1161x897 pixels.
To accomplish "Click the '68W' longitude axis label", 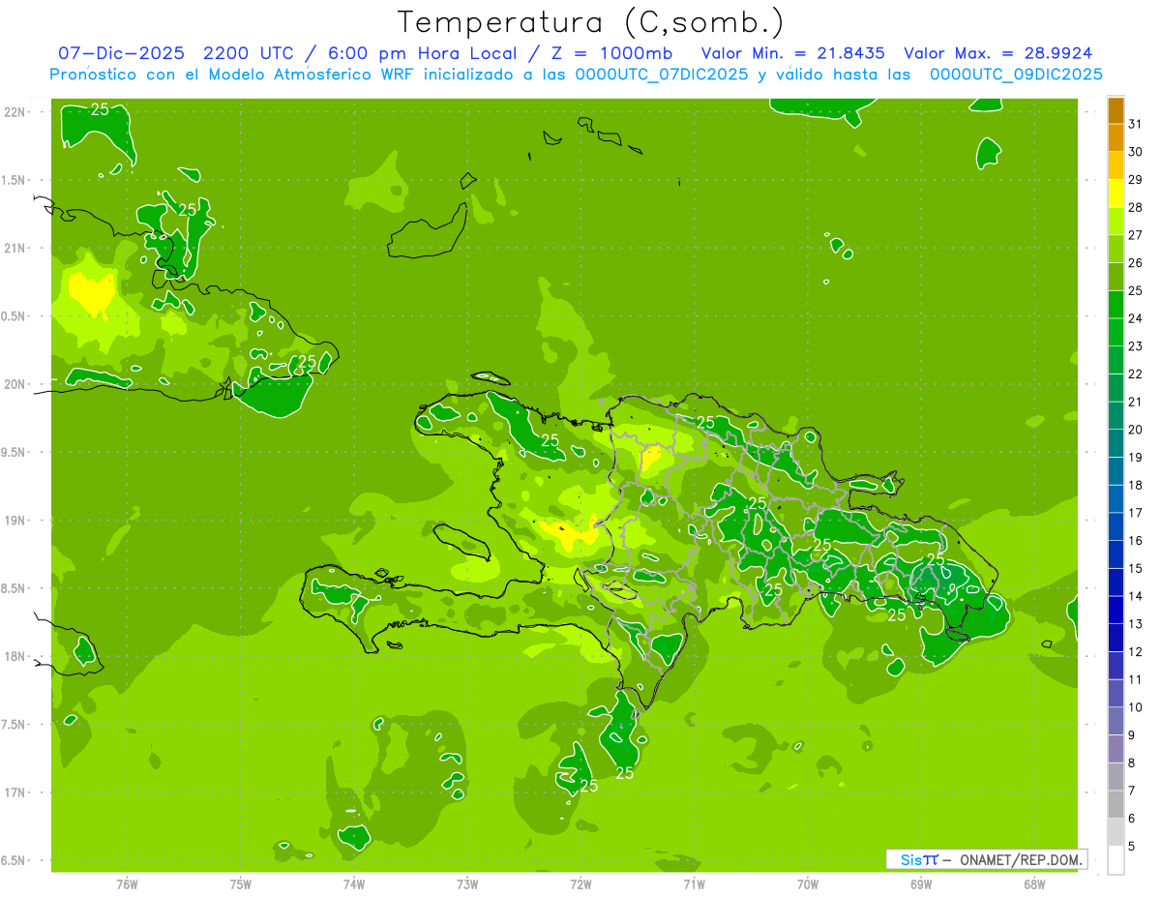I will 1034,884.
